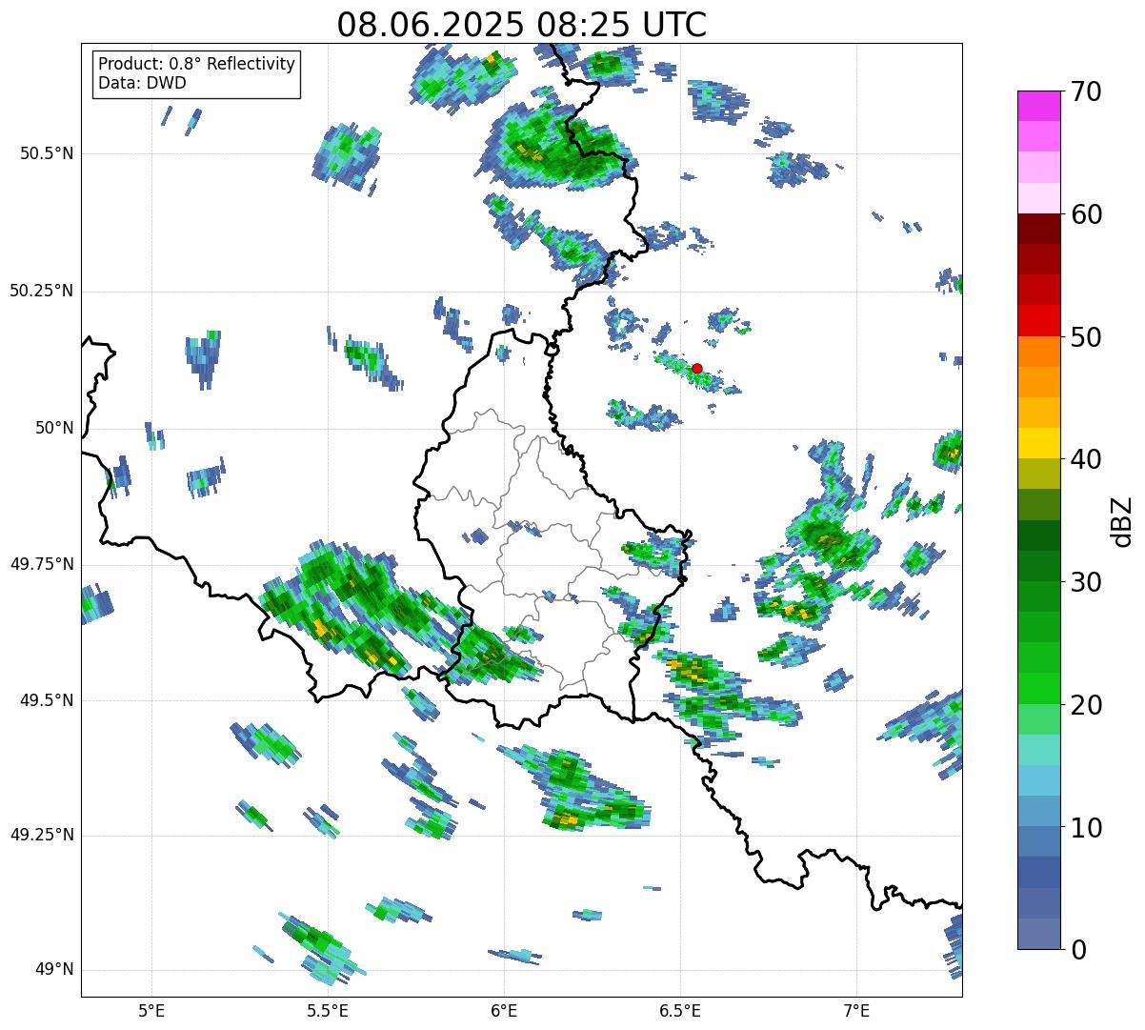This screenshot has width=1145, height=1030.
Task: Click the colorbar tick label 10
Action: 1086,828
